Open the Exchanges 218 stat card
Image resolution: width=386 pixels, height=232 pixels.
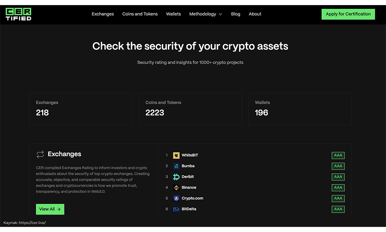81,109
